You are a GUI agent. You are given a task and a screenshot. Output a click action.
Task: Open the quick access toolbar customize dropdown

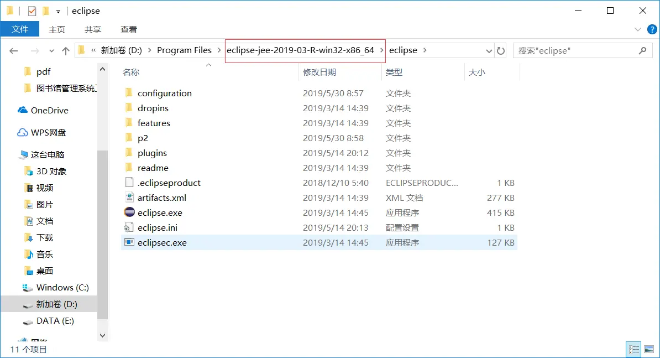point(58,12)
